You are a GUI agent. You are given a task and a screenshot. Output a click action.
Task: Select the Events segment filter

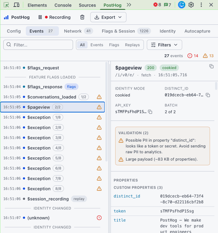coord(97,45)
